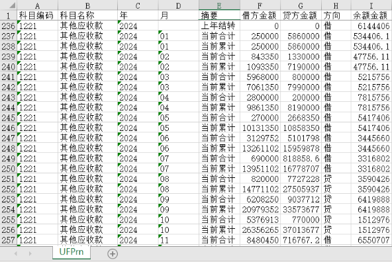Click the 科目名称 header cell
Viewport: 392px width, 262px height.
click(88, 15)
